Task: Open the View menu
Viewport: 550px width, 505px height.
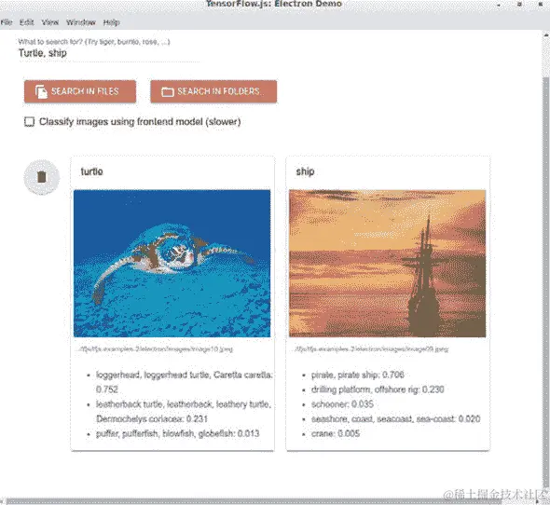Action: click(x=50, y=22)
